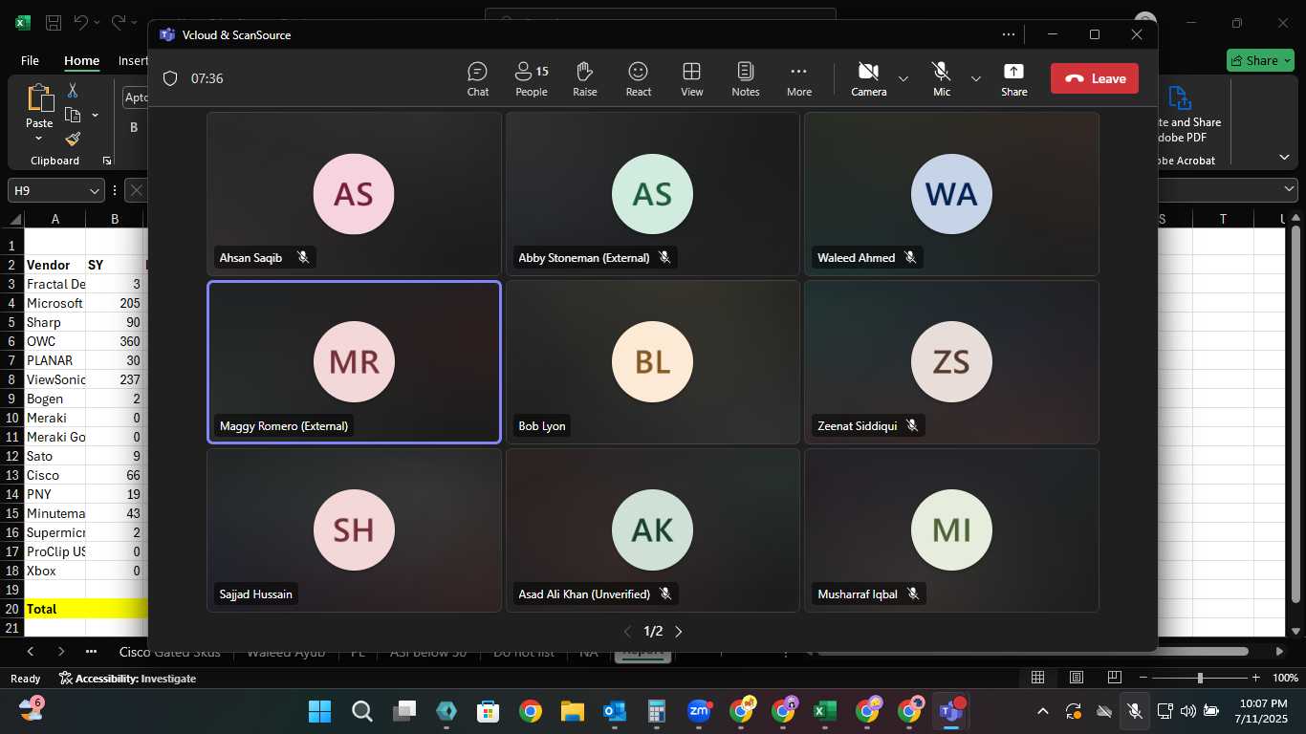Go to next page of participants
Screen dimensions: 1306x734
(679, 632)
